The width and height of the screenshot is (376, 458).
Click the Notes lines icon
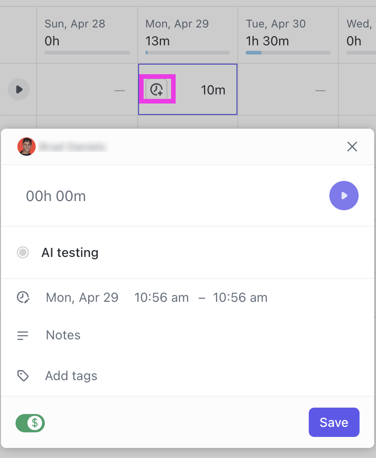(23, 335)
